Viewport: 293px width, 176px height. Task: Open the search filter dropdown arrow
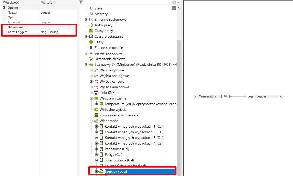(x=179, y=2)
